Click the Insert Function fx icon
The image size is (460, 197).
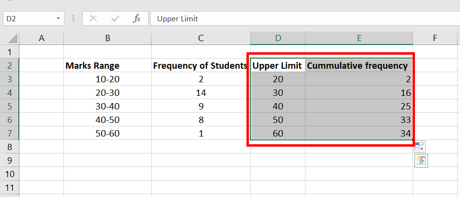(x=137, y=19)
